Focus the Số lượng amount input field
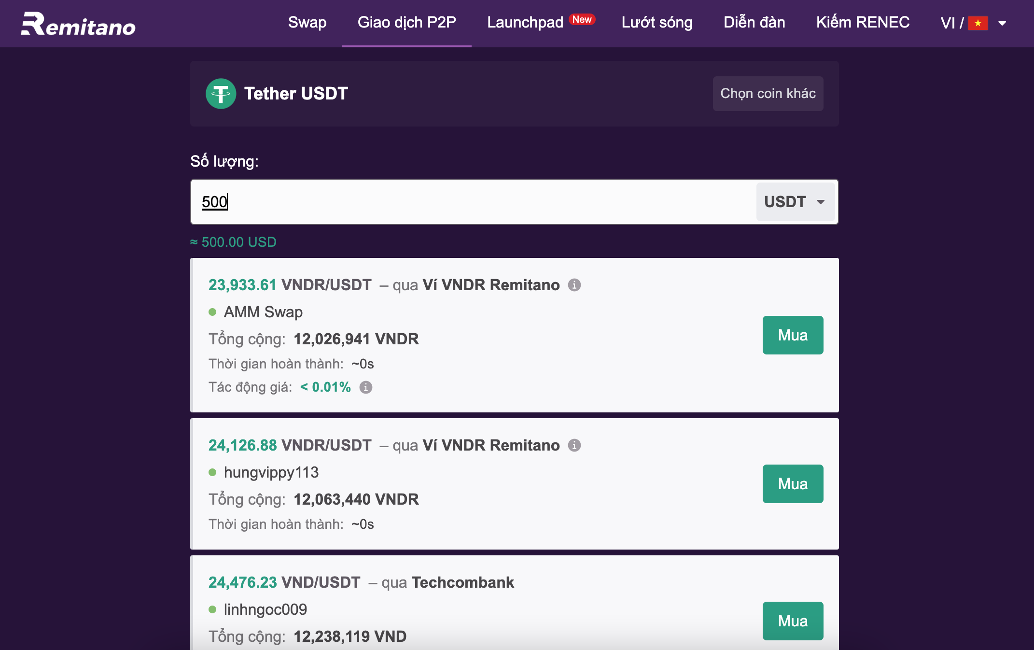The height and width of the screenshot is (650, 1034). tap(473, 202)
